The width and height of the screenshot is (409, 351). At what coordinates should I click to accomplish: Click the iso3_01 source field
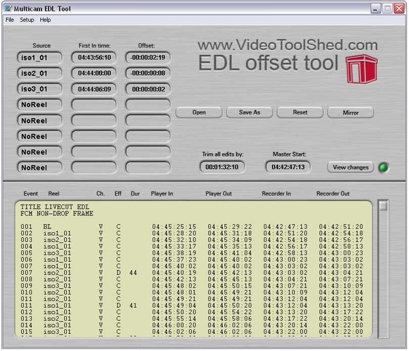coord(40,89)
